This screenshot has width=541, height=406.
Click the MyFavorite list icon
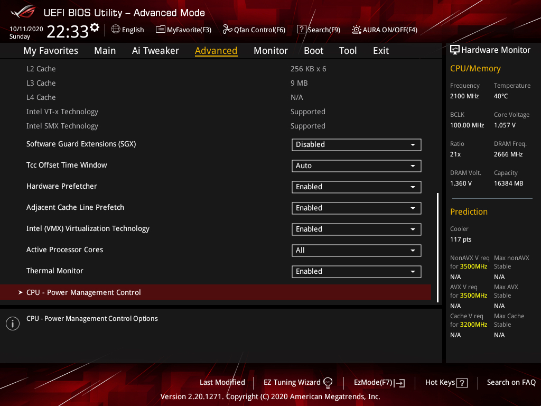(x=161, y=30)
